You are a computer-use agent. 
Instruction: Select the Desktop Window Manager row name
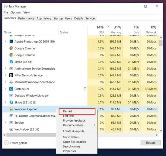tap(32, 96)
